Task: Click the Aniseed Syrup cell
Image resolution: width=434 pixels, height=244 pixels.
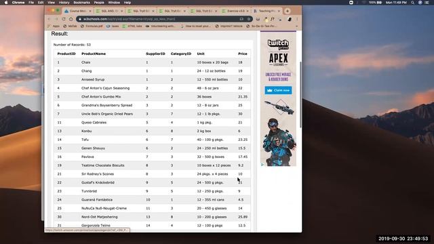Action: [x=93, y=80]
